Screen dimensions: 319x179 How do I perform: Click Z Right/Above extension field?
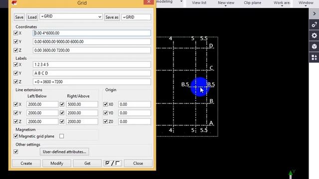pyautogui.click(x=82, y=121)
